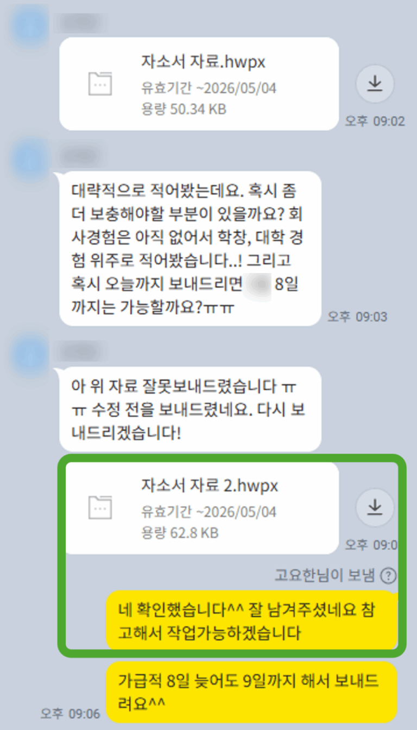This screenshot has height=730, width=417.
Task: Download the 자소서 자료 2.hwpx file
Action: pyautogui.click(x=375, y=507)
